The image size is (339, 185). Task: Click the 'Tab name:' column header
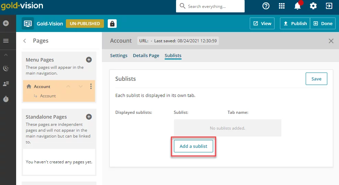point(238,112)
